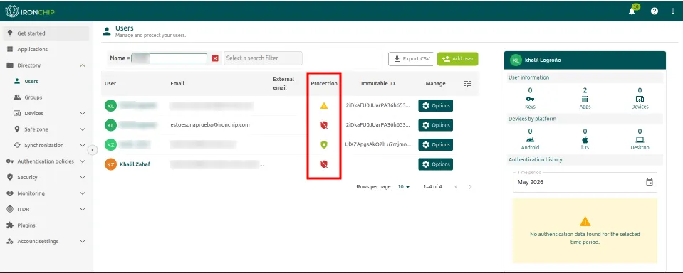Click into the Name filter field
Viewport: 683px width, 273px height.
coord(169,58)
